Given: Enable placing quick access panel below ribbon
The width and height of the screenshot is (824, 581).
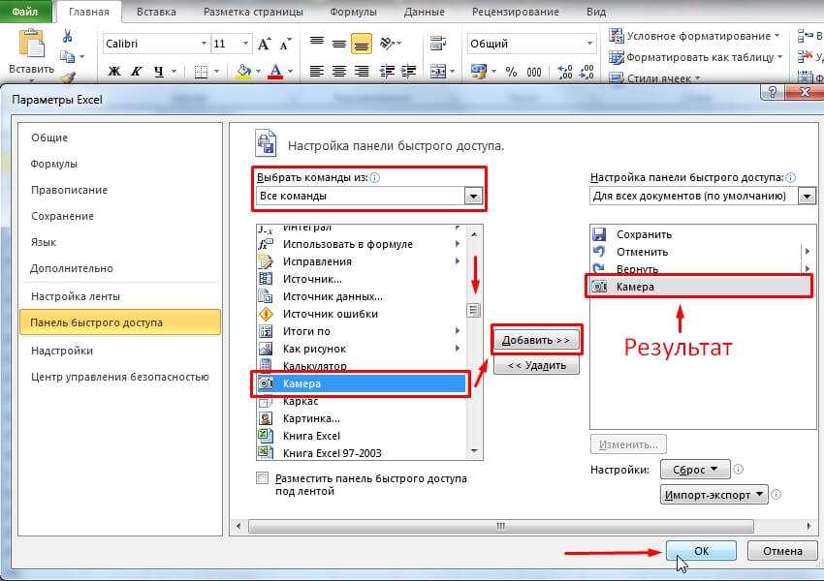Looking at the screenshot, I should pos(262,478).
